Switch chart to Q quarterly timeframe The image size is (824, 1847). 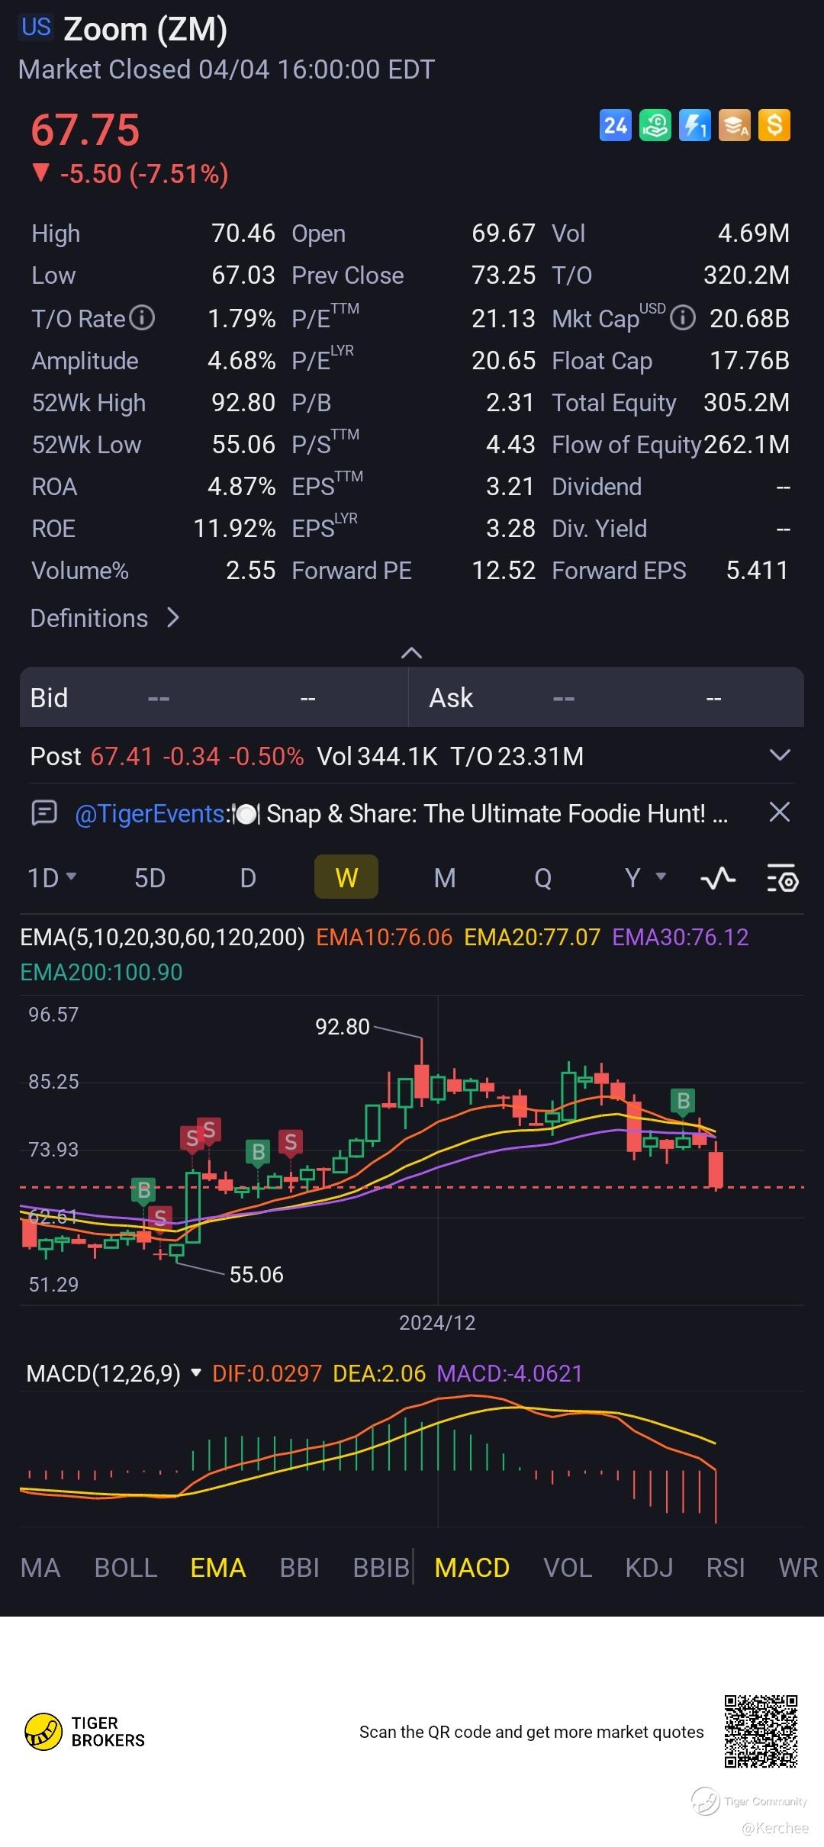point(542,878)
